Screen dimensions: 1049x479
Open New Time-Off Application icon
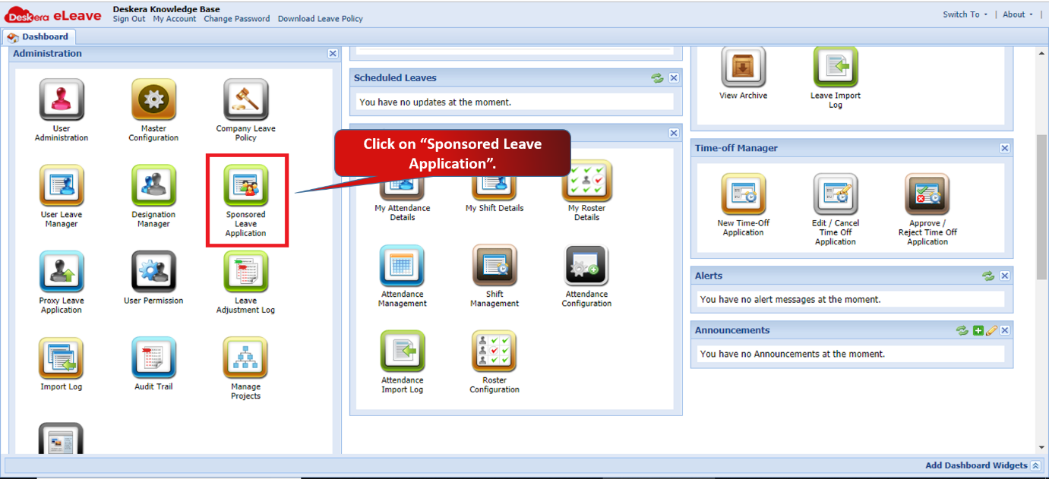pos(743,194)
